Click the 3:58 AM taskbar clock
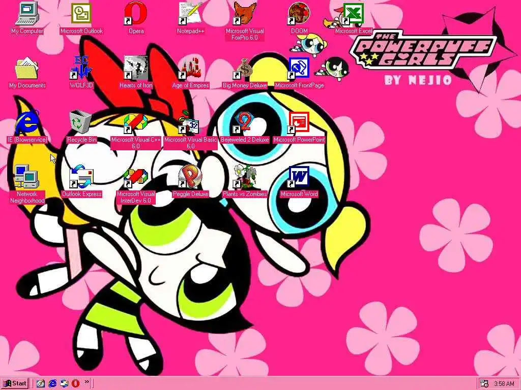The image size is (521, 390). pos(504,384)
